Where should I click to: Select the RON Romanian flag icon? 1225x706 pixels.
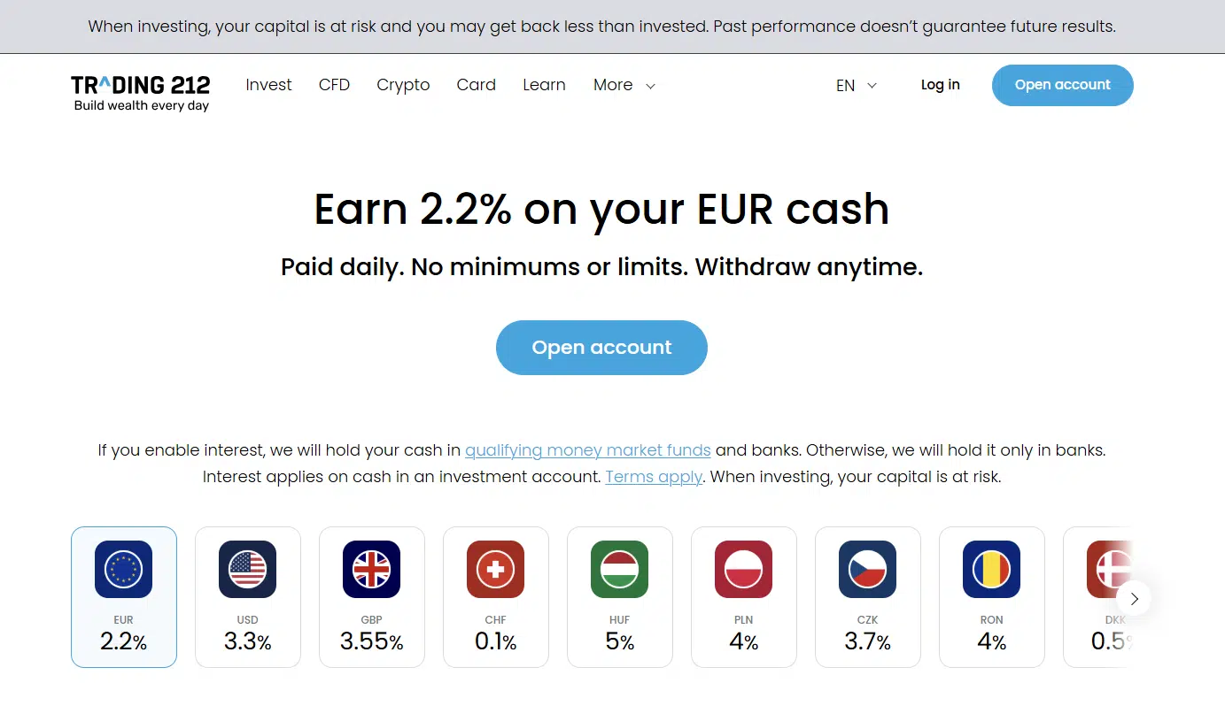click(x=992, y=569)
